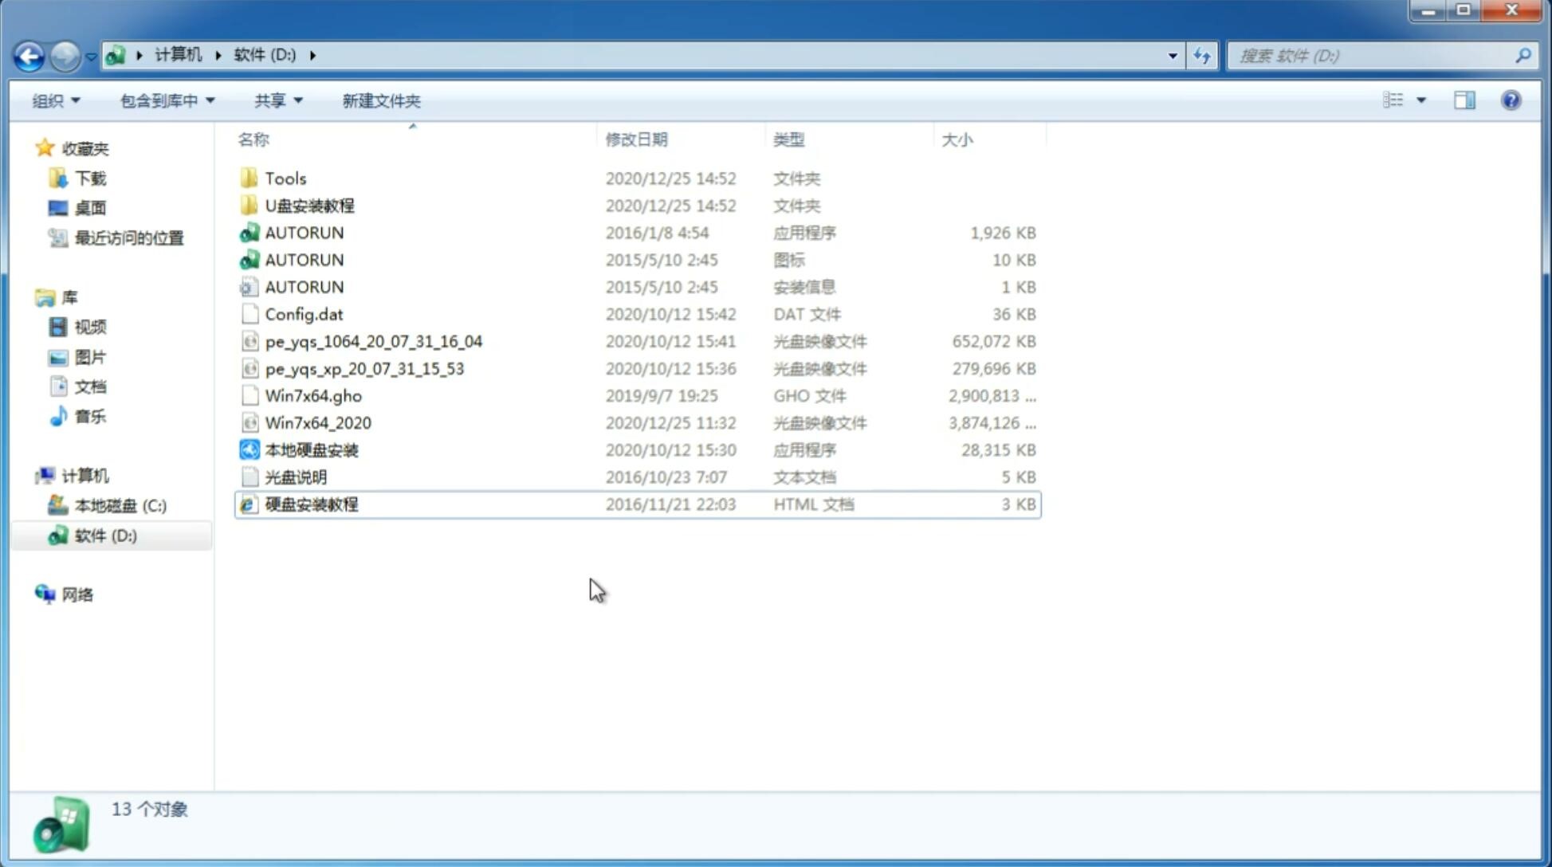Open the 本地硬盘安装 application
The width and height of the screenshot is (1552, 867).
pos(310,449)
